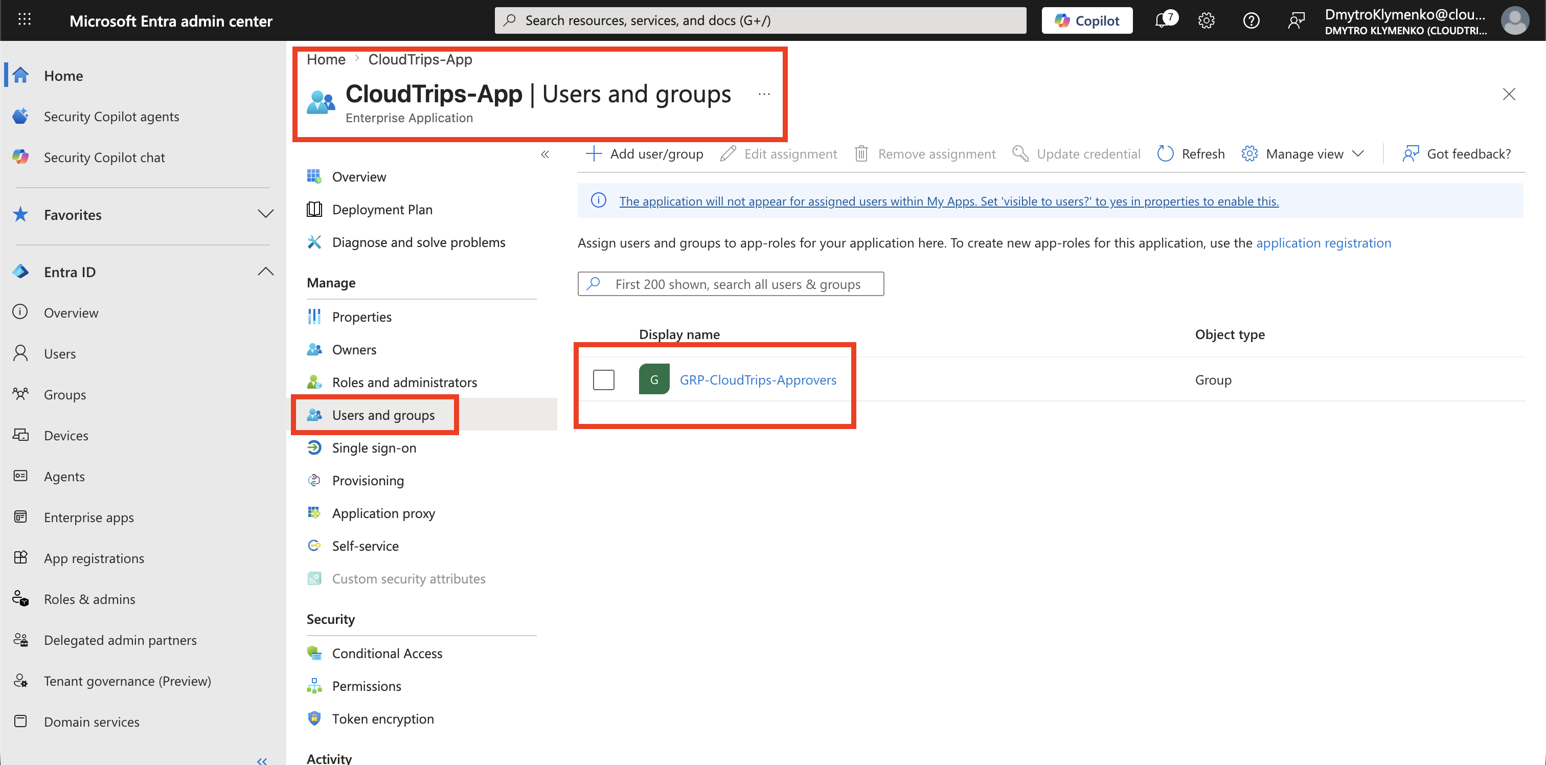The height and width of the screenshot is (765, 1546).
Task: Sort by Display name column
Action: tap(679, 334)
